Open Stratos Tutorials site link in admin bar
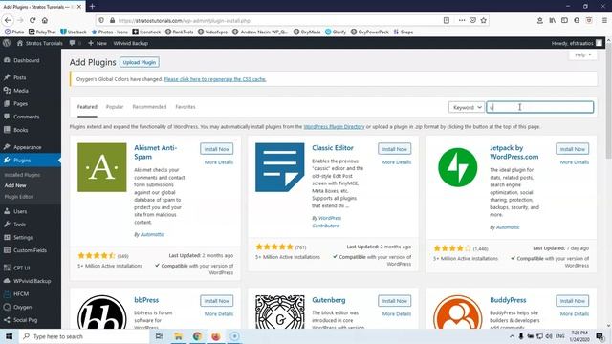The width and height of the screenshot is (612, 344). coord(40,43)
